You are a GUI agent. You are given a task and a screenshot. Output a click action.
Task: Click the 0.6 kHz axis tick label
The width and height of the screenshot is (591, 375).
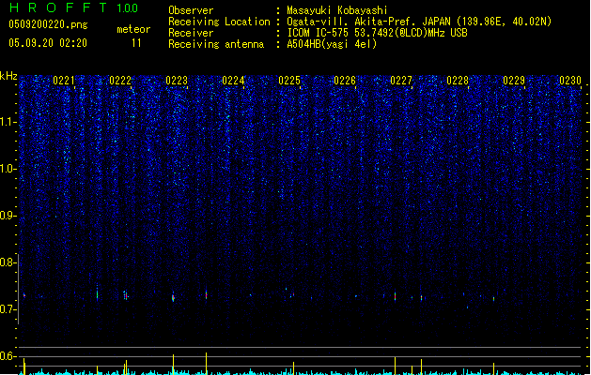coord(8,356)
